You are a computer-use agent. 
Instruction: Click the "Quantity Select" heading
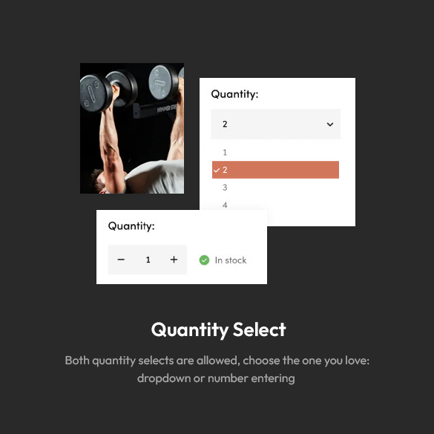[218, 329]
